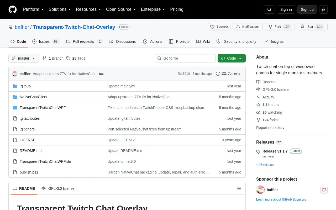This screenshot has height=210, width=336.
Task: Expand the commit message ellipsis
Action: tap(101, 74)
